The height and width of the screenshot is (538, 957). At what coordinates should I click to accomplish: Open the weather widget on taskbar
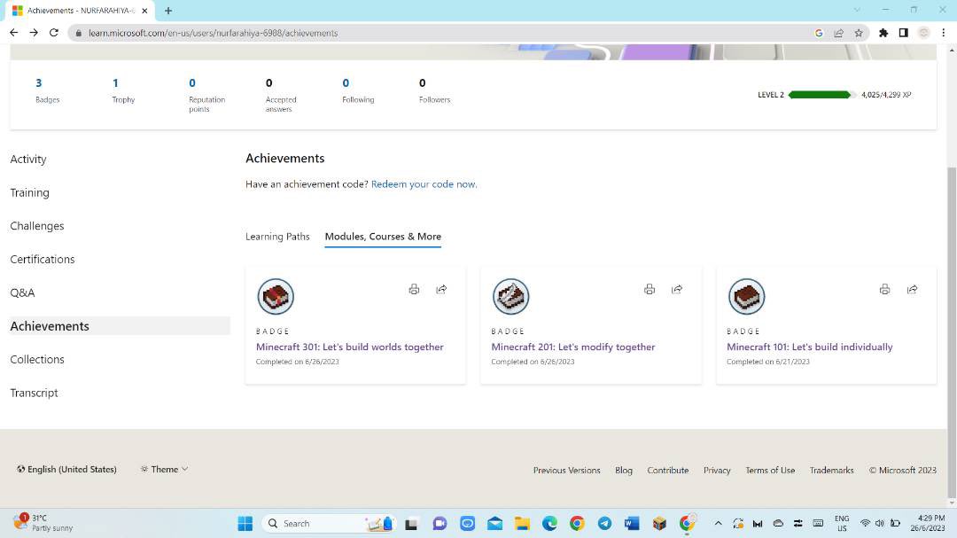click(43, 523)
